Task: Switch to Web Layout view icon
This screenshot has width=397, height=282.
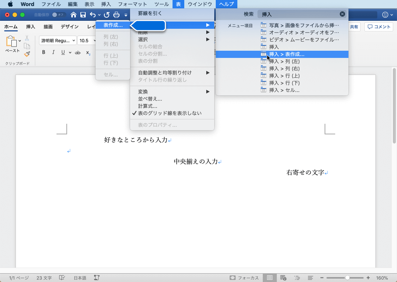Action: point(283,278)
